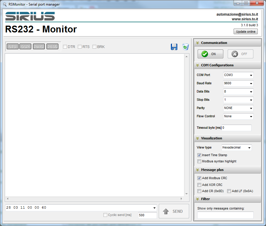Click the Timeout byte input field
The height and width of the screenshot is (226, 266).
click(237, 128)
